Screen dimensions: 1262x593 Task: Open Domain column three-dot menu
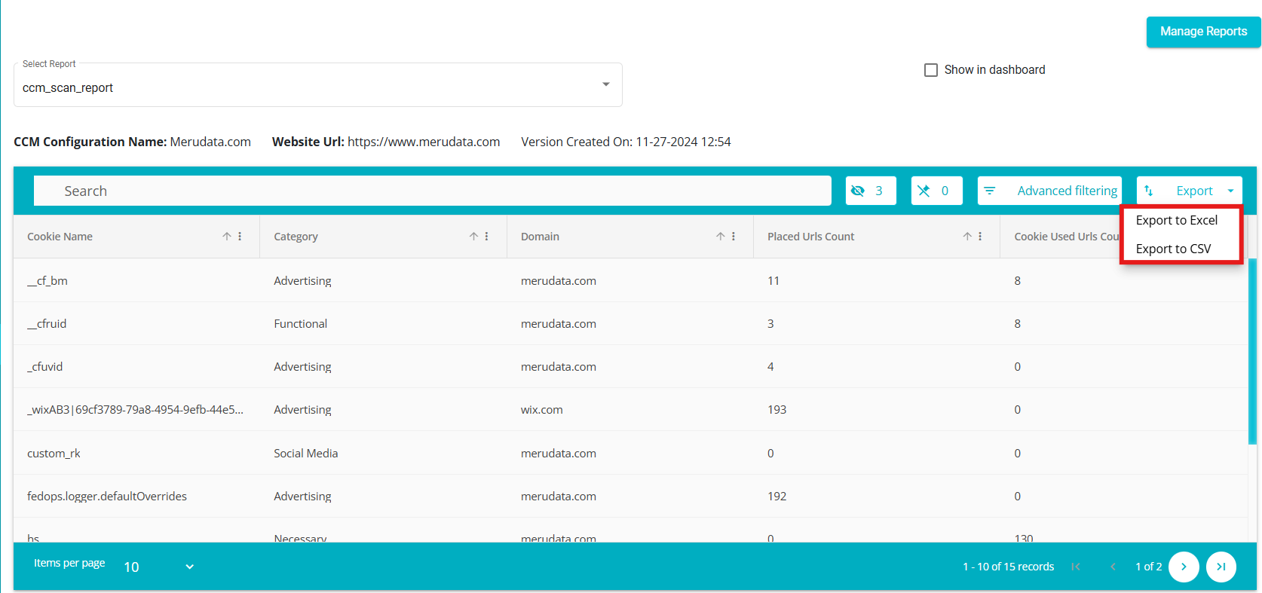pos(734,237)
